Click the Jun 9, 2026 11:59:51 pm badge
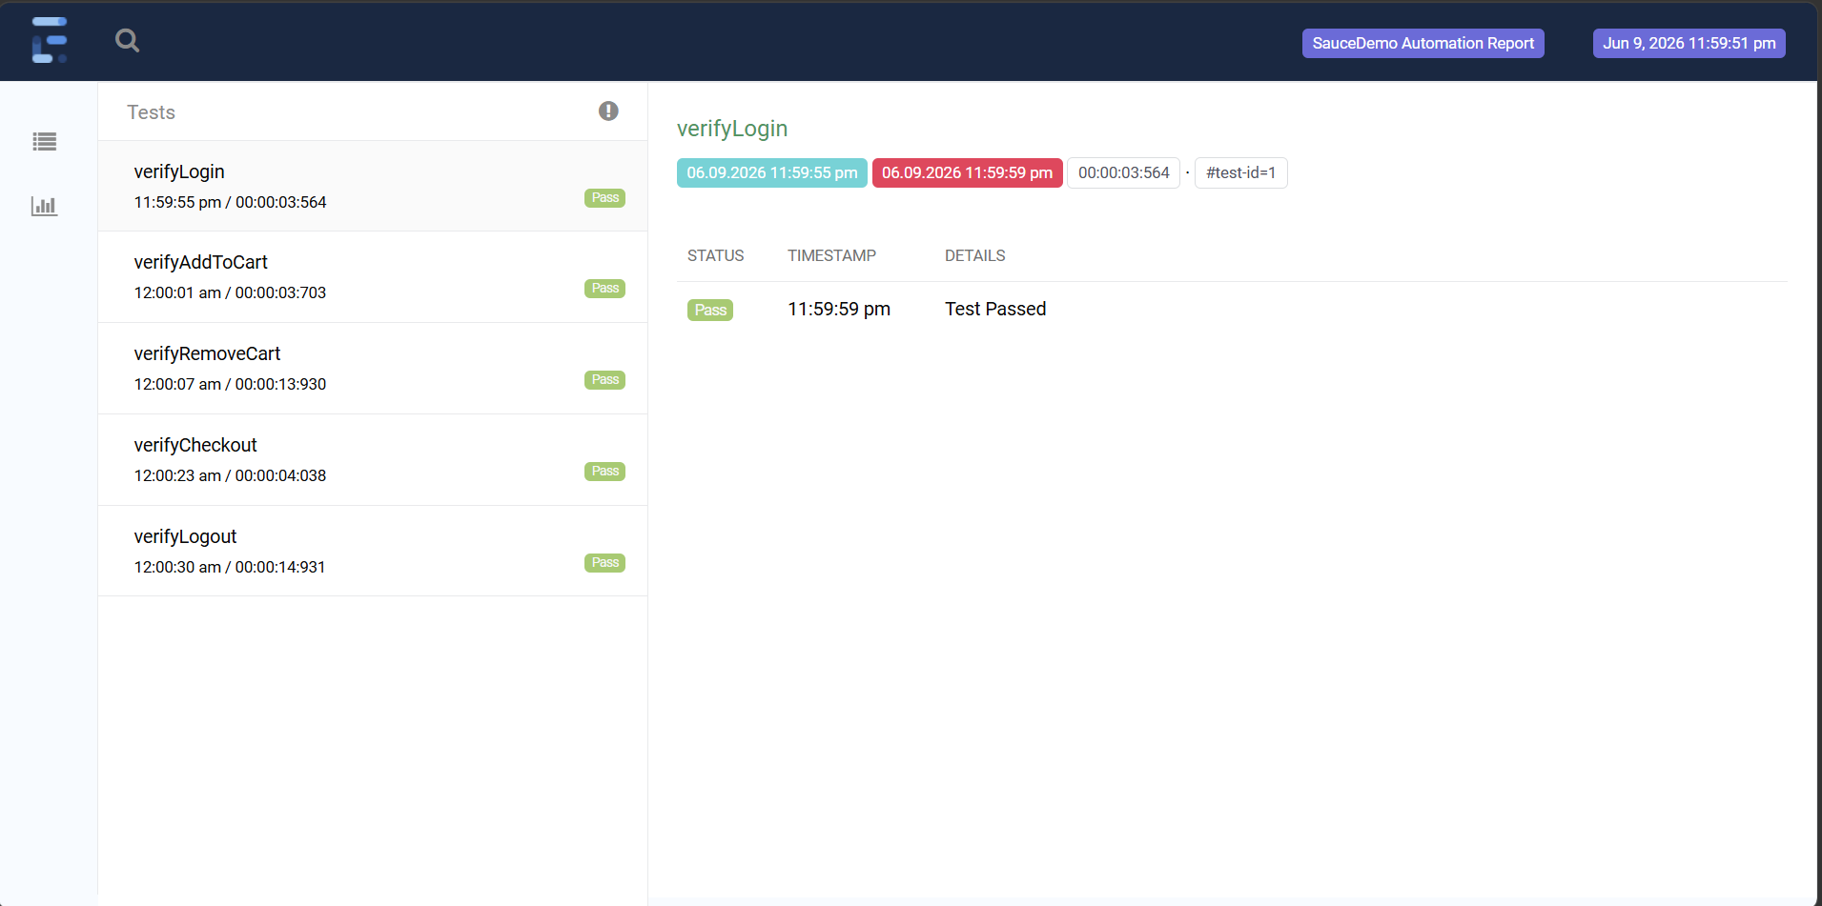The height and width of the screenshot is (906, 1822). click(1689, 43)
